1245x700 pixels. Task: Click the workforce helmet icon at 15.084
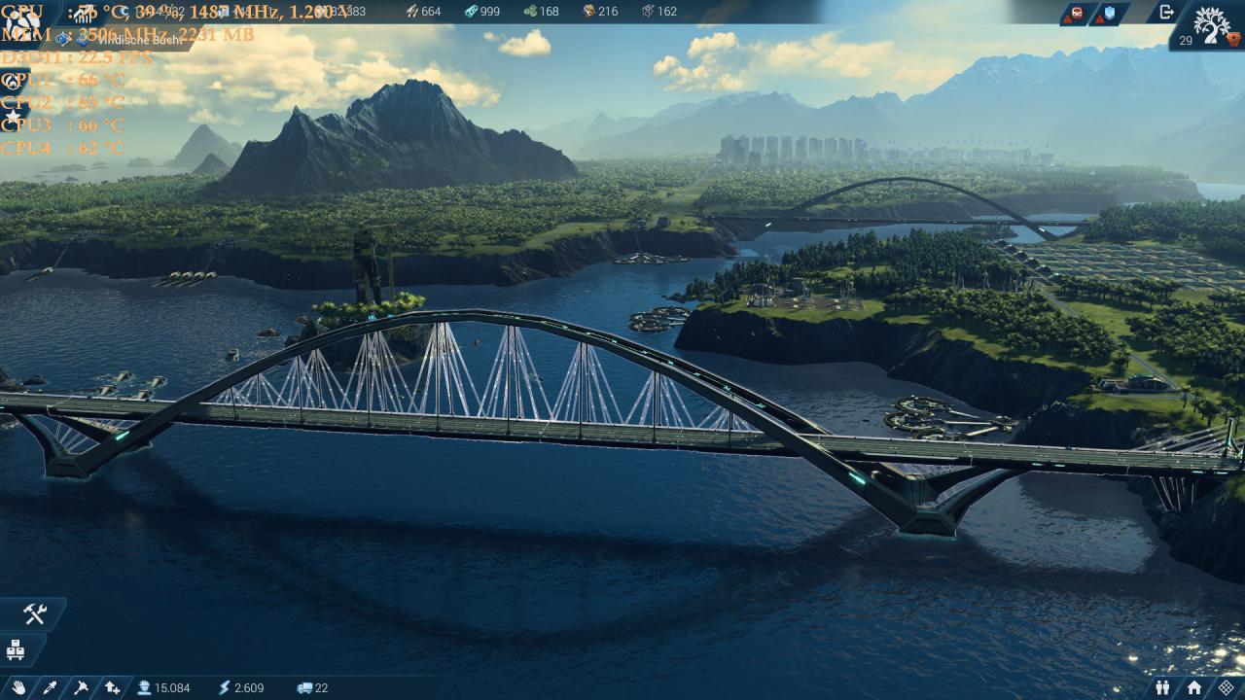(144, 687)
